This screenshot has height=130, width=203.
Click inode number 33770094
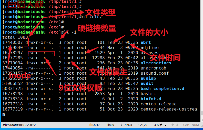click(13, 63)
